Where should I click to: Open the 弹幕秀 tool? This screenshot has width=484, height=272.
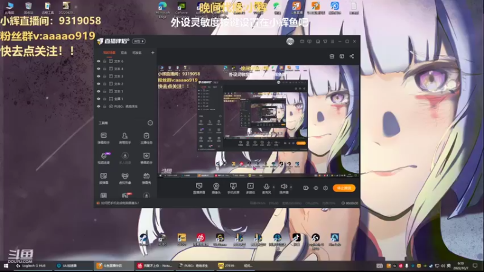146,178
